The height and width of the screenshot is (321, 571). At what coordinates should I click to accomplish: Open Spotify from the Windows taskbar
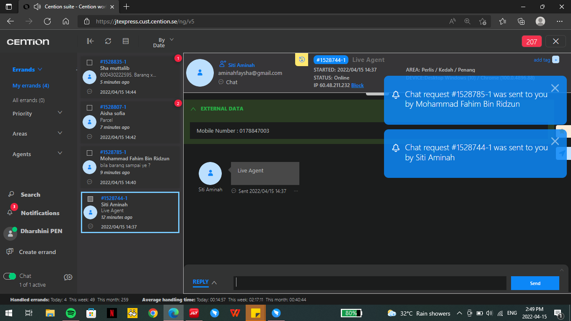71,313
